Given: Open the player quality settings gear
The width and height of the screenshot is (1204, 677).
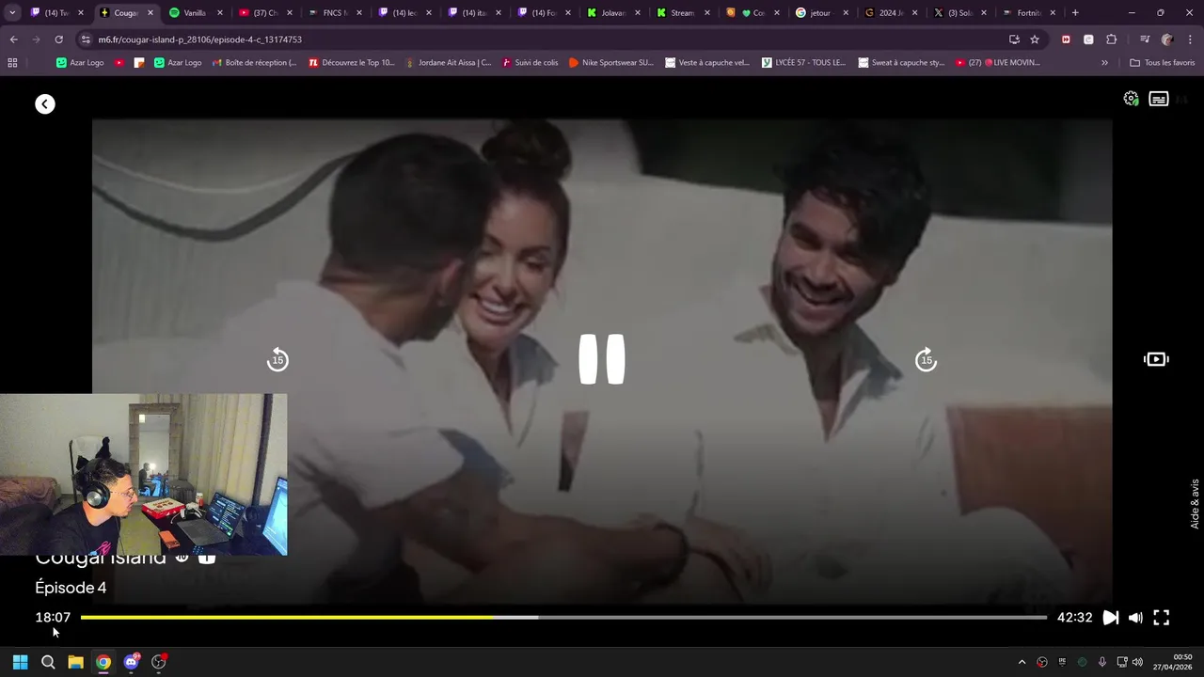Looking at the screenshot, I should 1131,99.
